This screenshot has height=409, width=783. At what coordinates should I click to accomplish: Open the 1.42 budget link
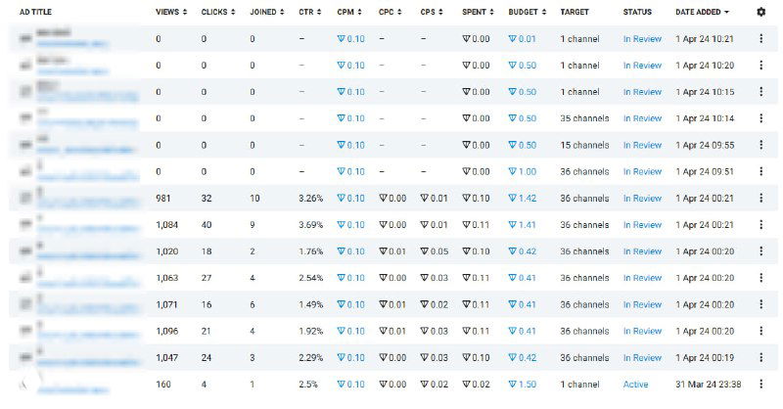523,199
